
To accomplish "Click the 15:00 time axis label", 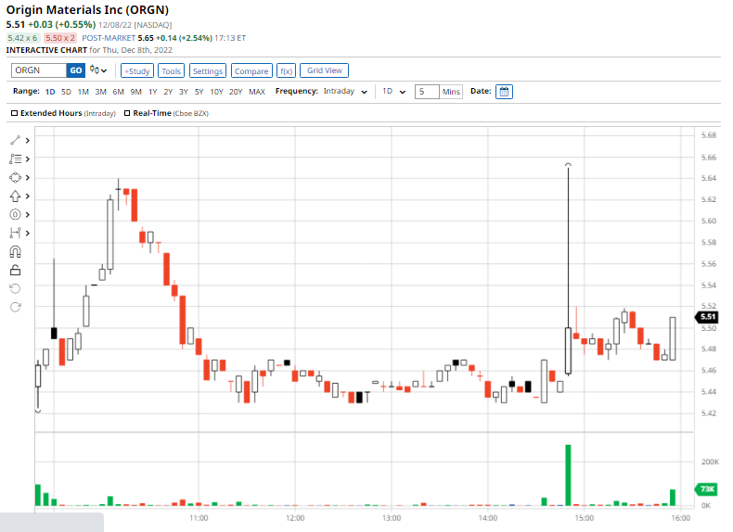I will (585, 518).
